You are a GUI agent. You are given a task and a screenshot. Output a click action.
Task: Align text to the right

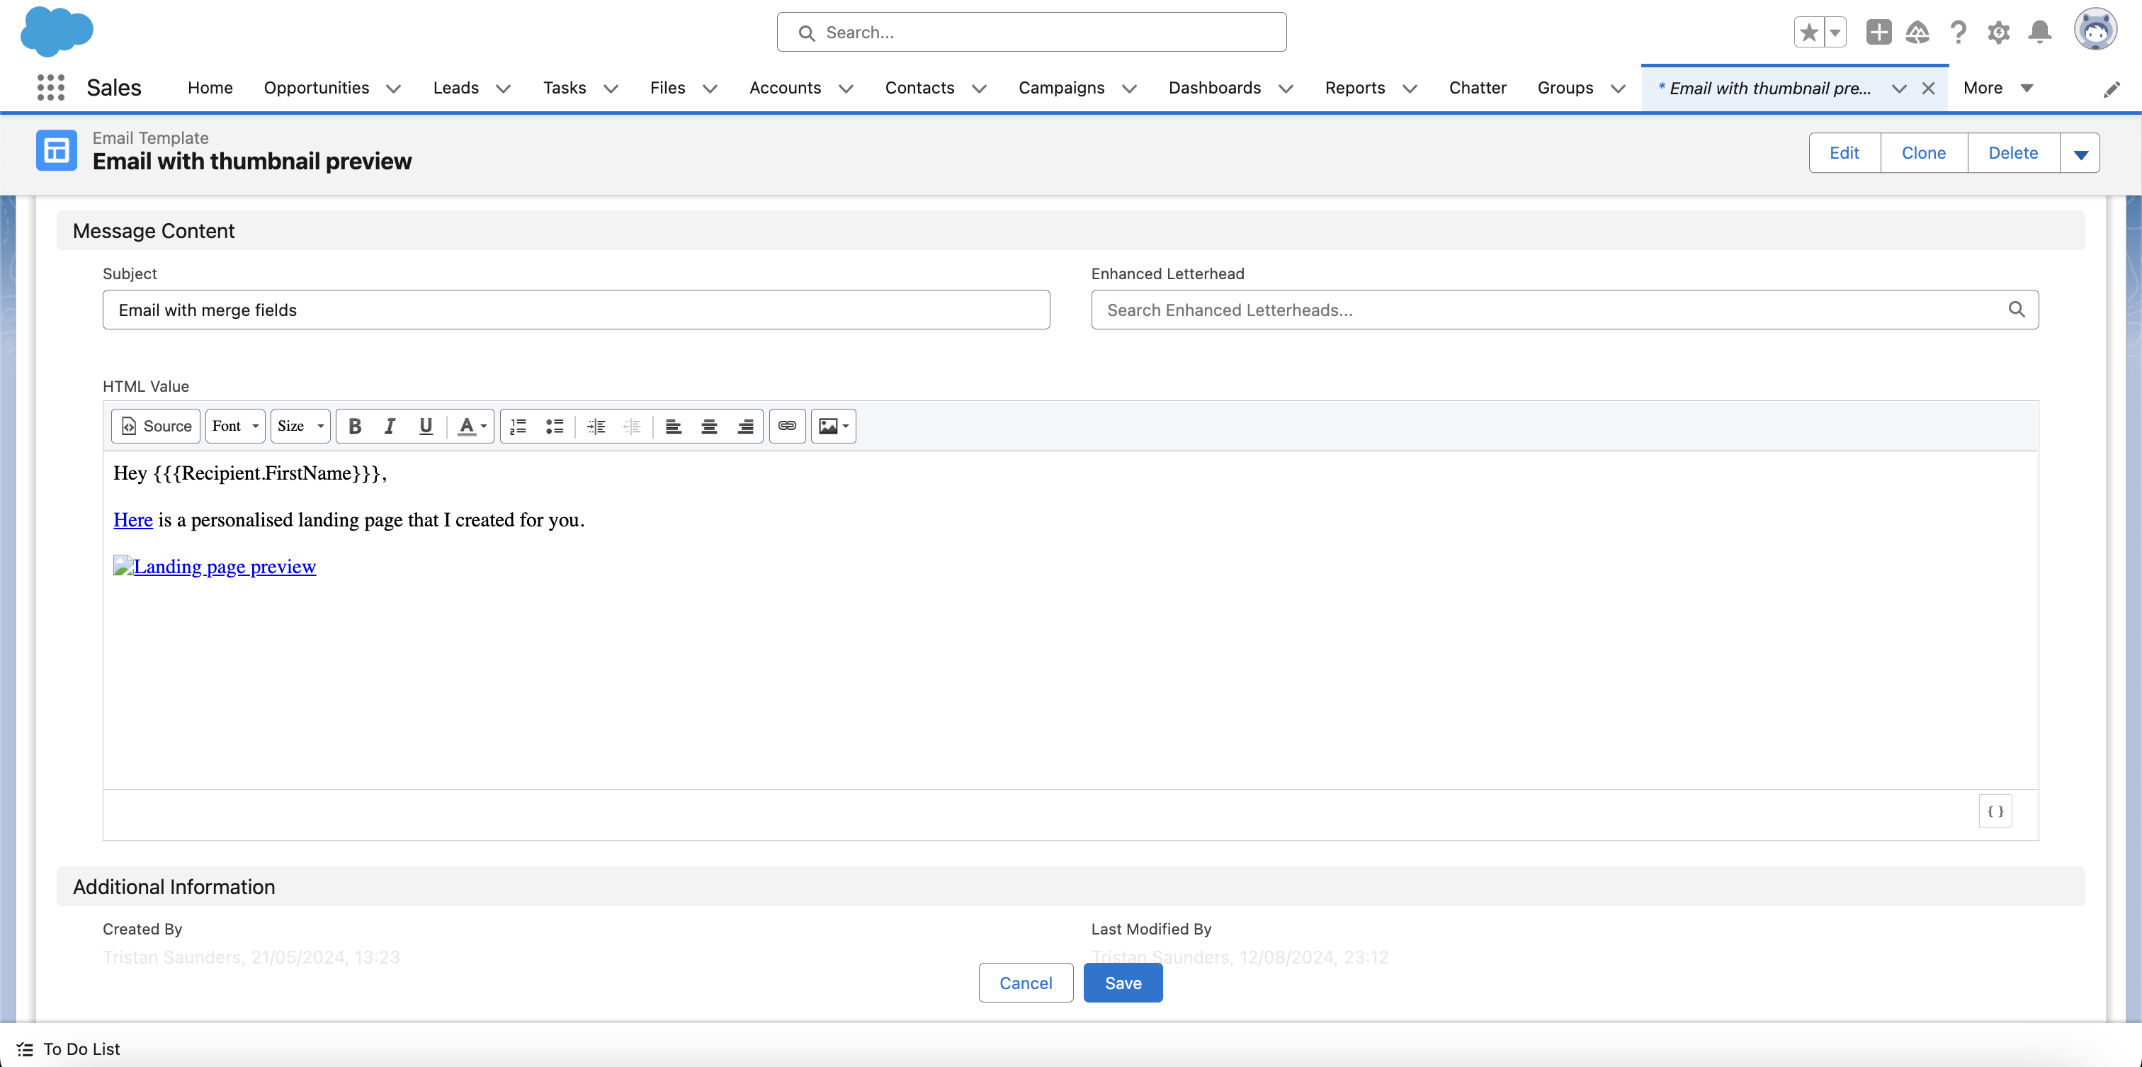[745, 426]
